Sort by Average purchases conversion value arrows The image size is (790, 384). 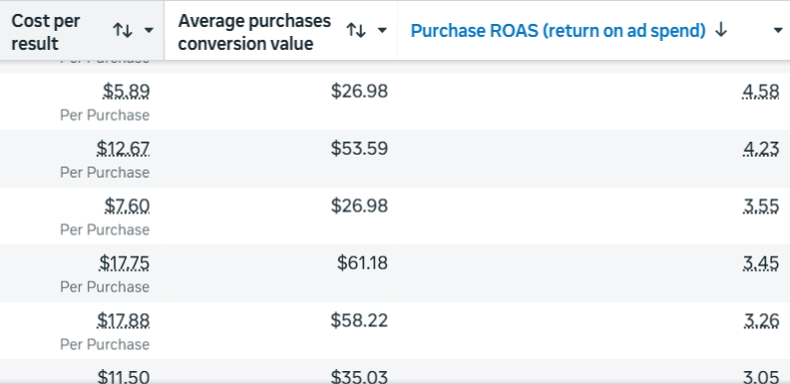coord(356,30)
